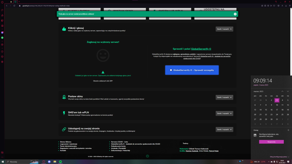Open Doładowanie konta footer link
Image resolution: width=292 pixels, height=164 pixels.
tap(118, 146)
